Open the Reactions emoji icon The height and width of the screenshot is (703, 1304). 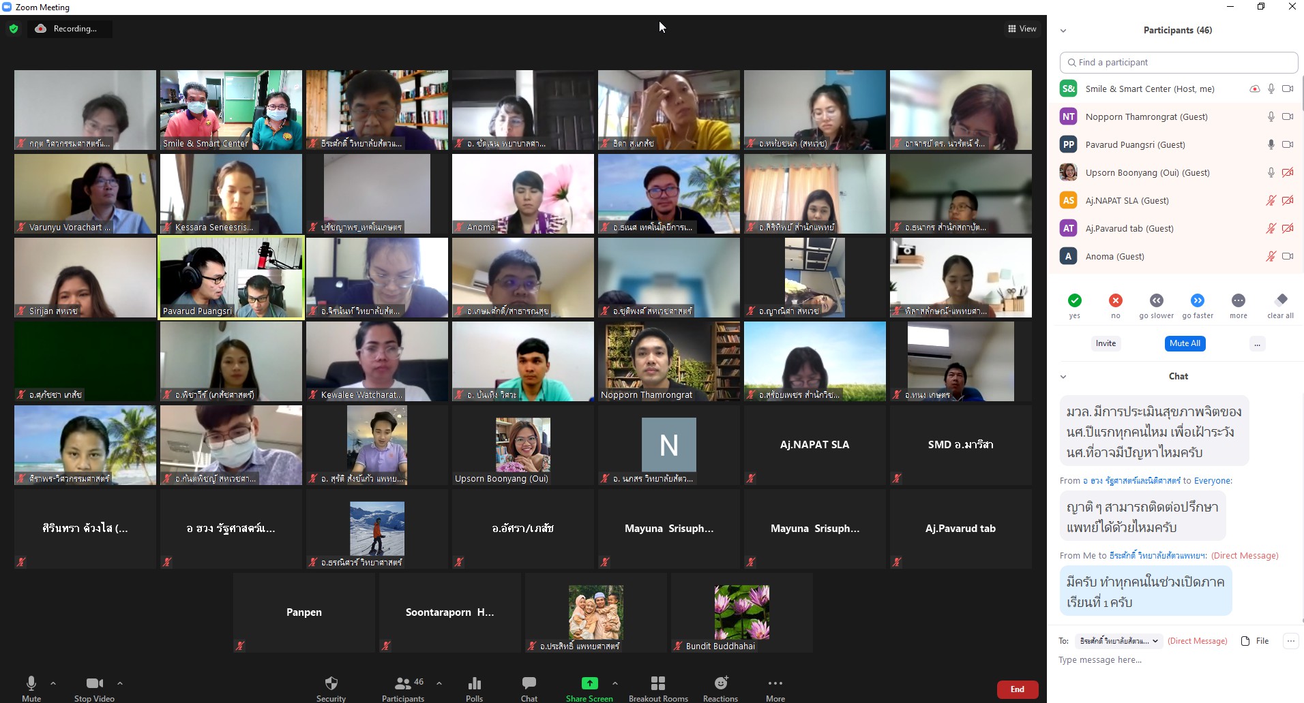point(720,683)
